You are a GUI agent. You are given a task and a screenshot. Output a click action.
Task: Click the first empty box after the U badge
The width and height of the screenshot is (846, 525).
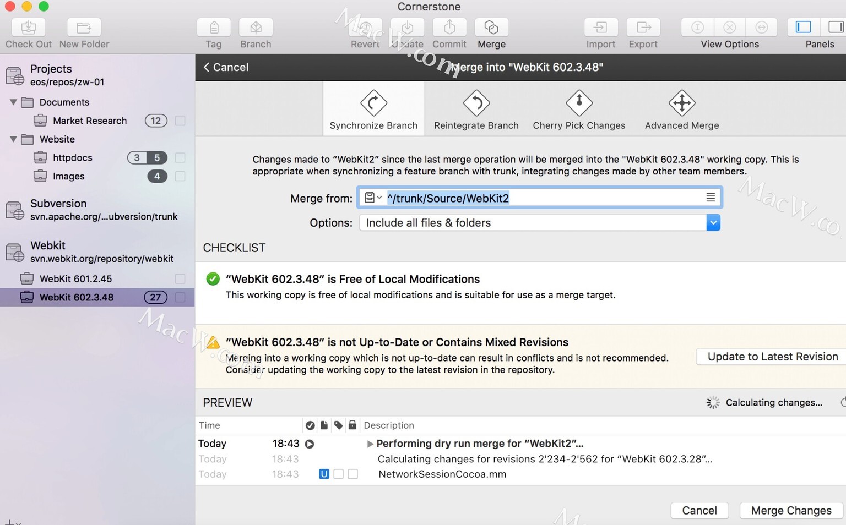pyautogui.click(x=338, y=474)
